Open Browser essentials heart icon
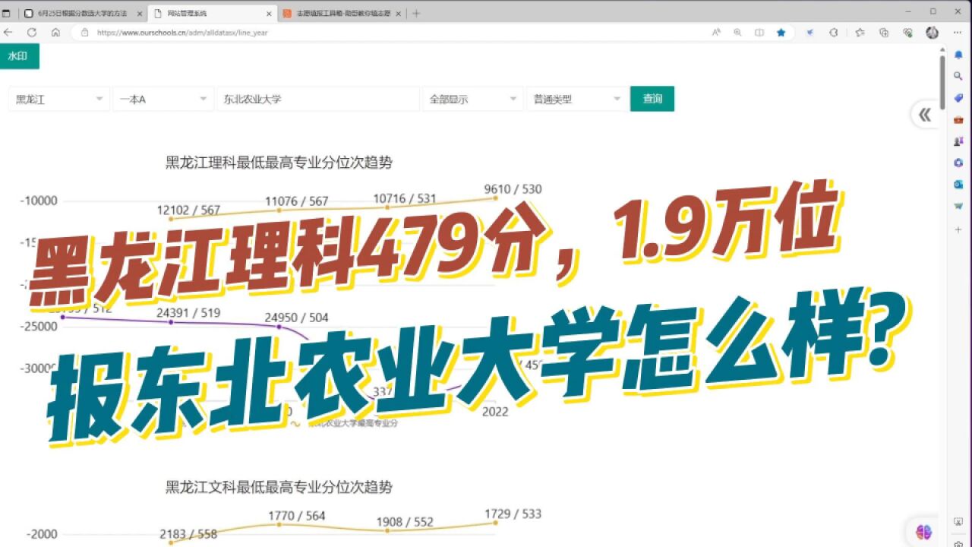Image resolution: width=972 pixels, height=547 pixels. (x=907, y=33)
